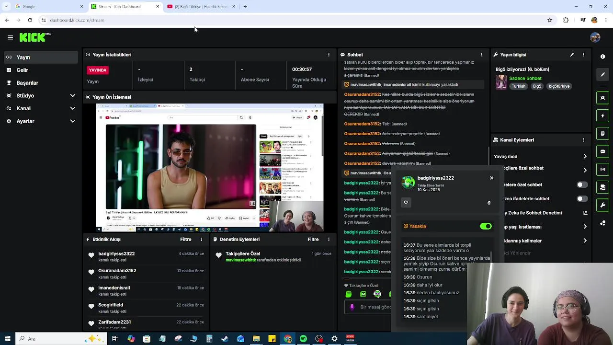The image size is (613, 345).
Task: Click the Big5 tag
Action: [x=537, y=86]
